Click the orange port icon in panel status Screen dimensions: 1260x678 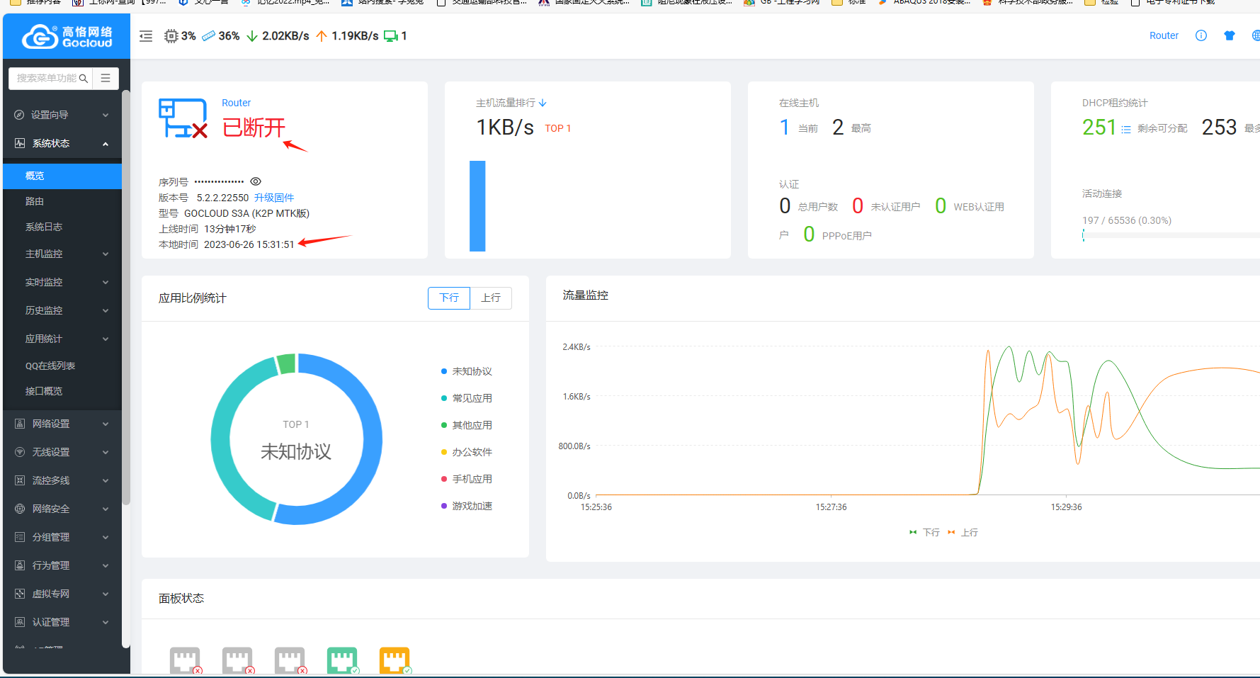pyautogui.click(x=395, y=660)
